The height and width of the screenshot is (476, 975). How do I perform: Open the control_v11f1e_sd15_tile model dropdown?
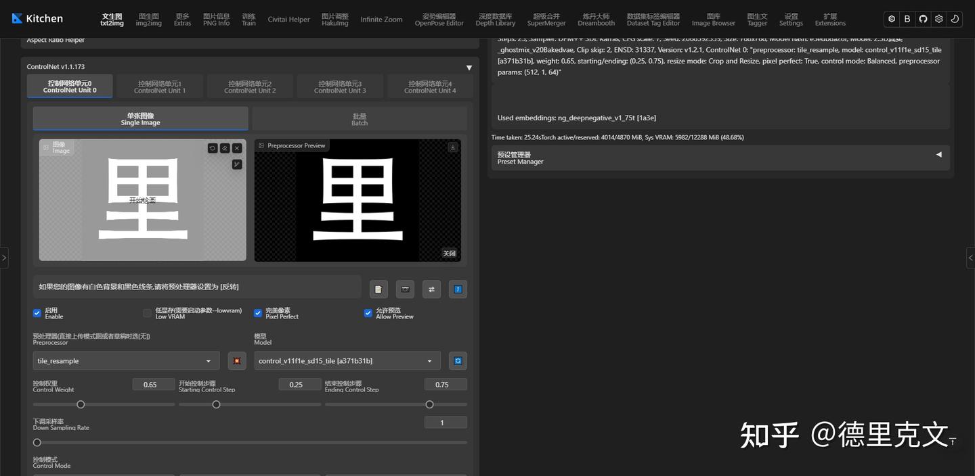[345, 360]
